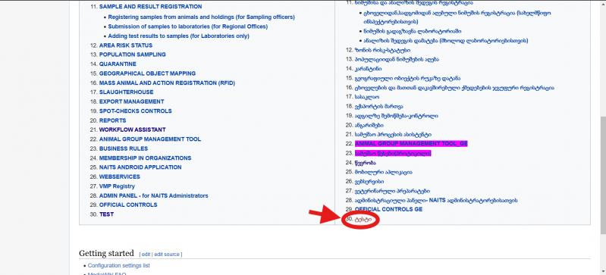606x275 pixels.
Task: Open Georgian link on sending samples to laboratory
Action: pos(412,31)
